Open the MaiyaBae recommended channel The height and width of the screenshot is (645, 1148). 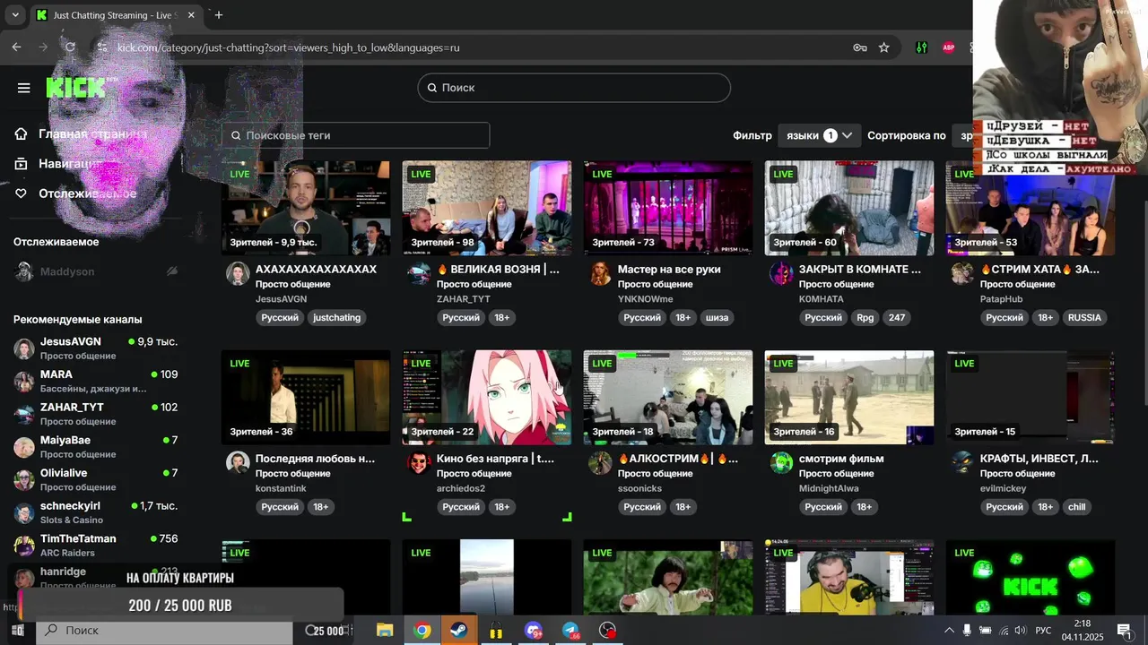[x=96, y=447]
